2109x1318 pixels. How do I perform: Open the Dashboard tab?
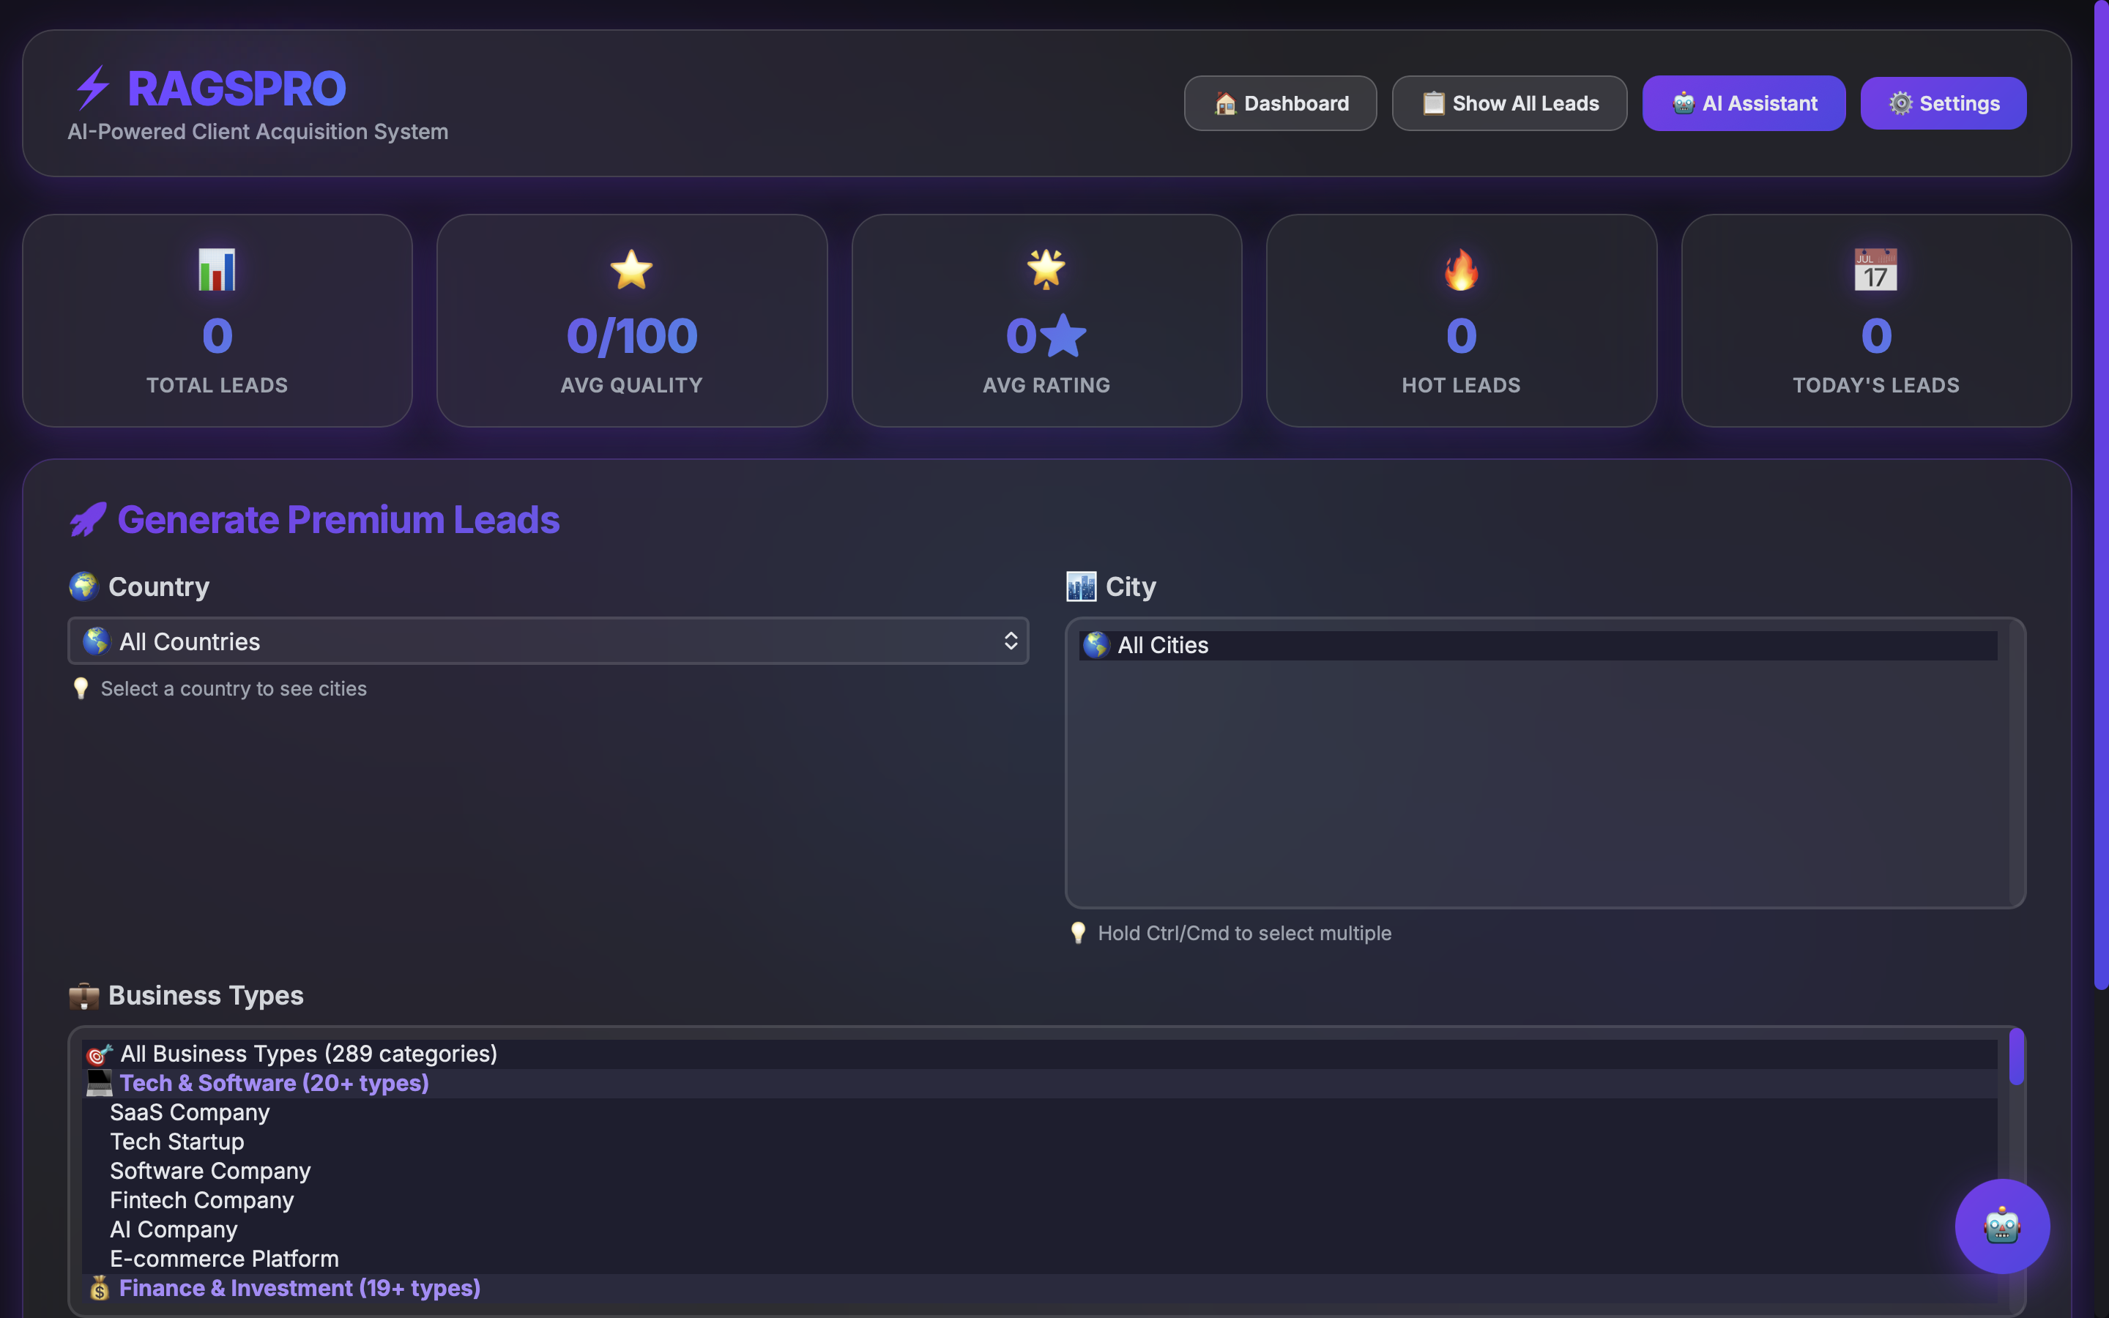pyautogui.click(x=1280, y=104)
